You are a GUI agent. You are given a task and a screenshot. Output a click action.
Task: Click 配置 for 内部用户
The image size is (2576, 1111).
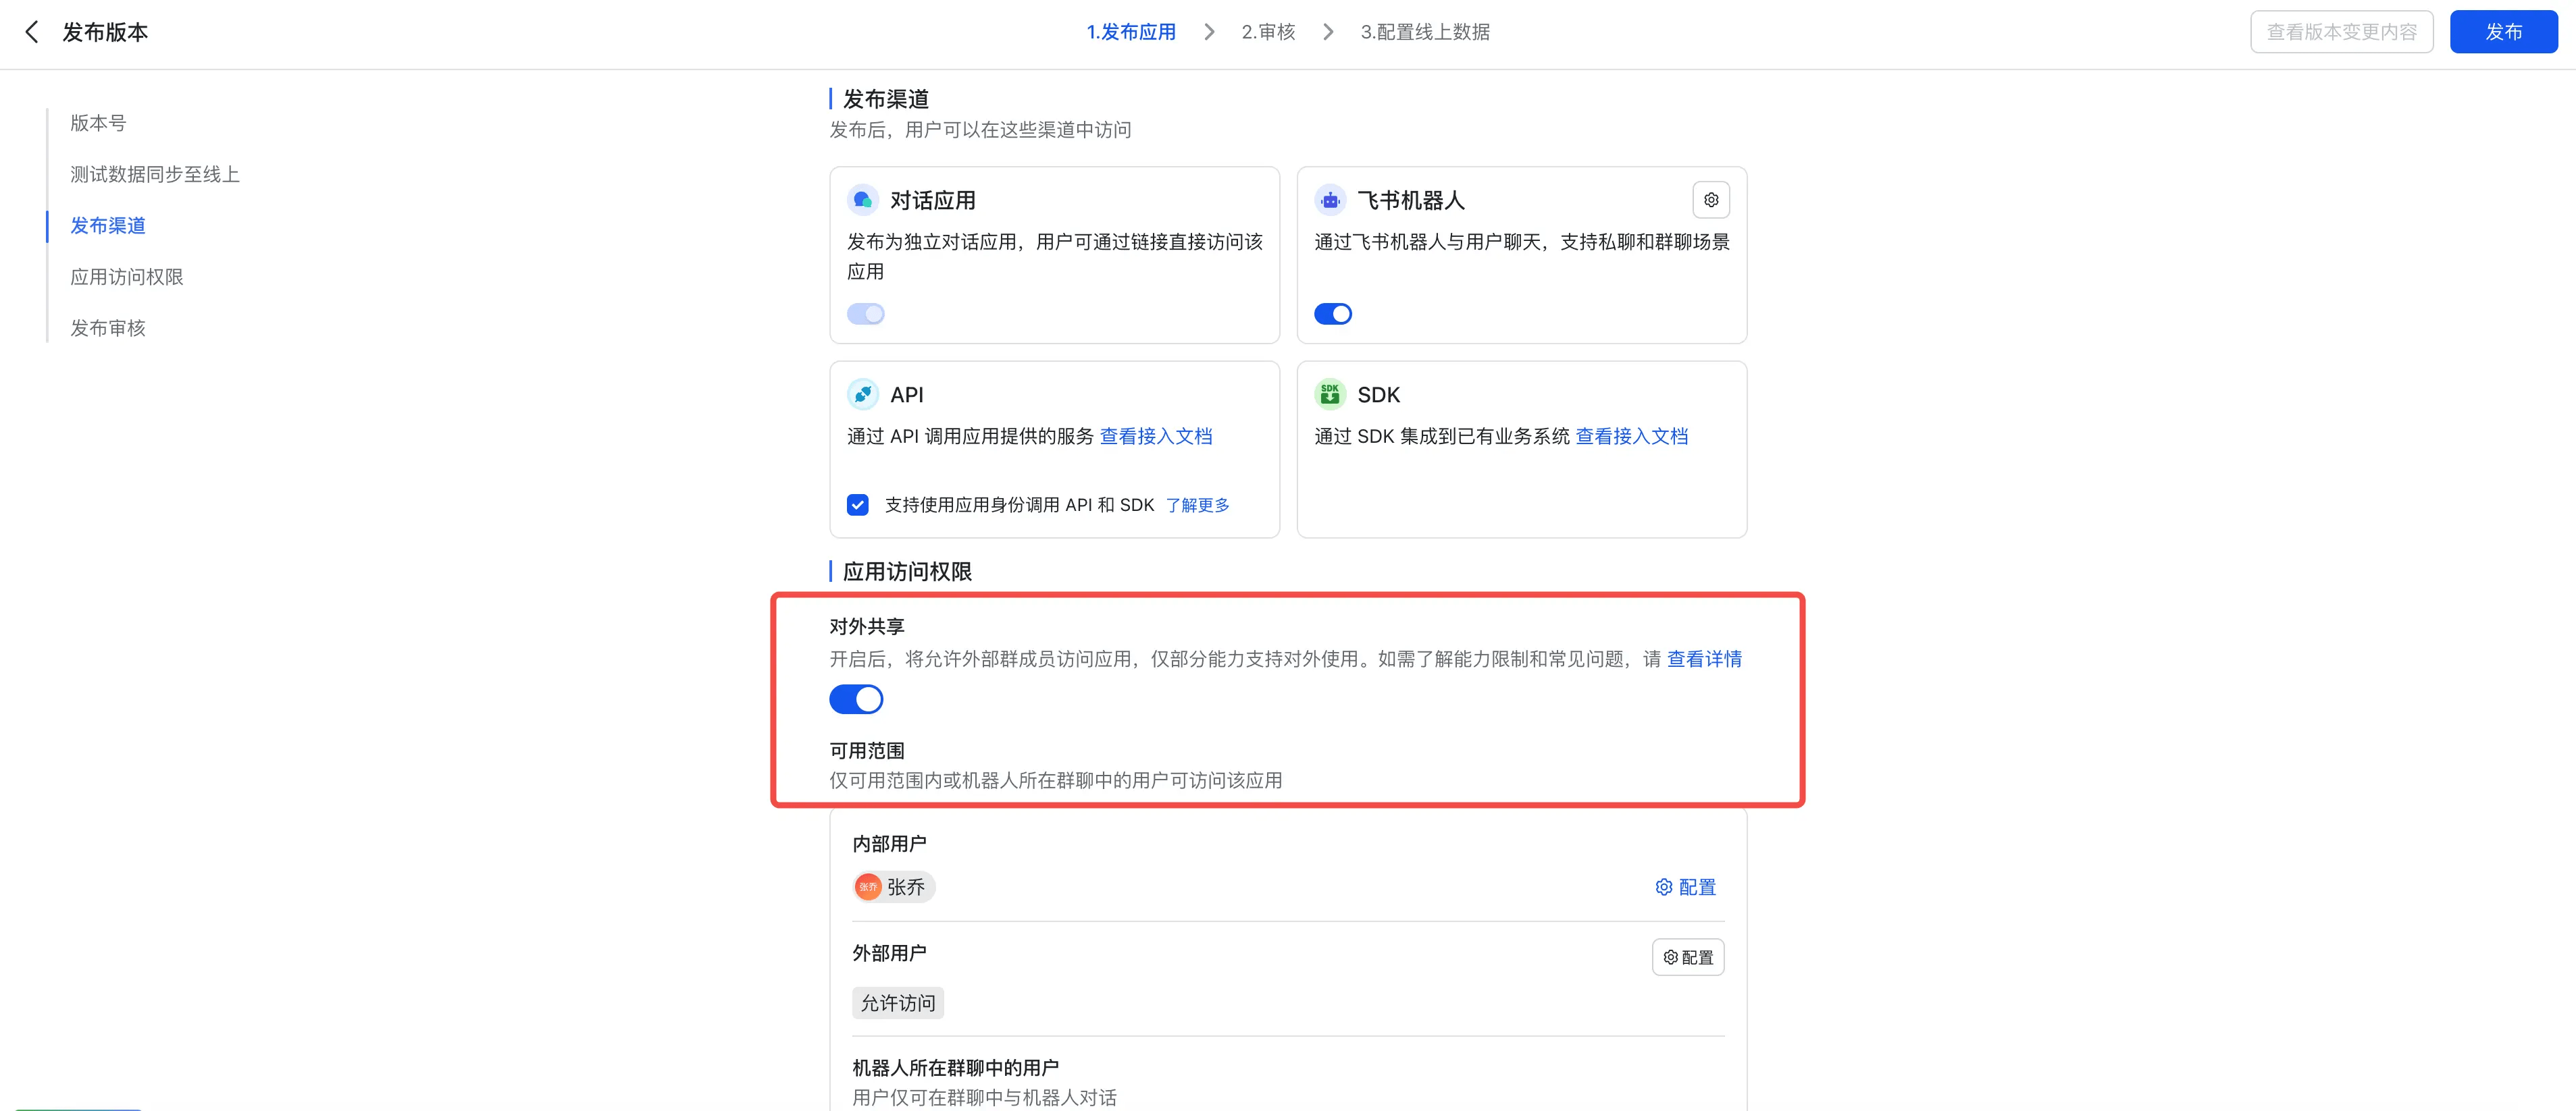point(1686,887)
